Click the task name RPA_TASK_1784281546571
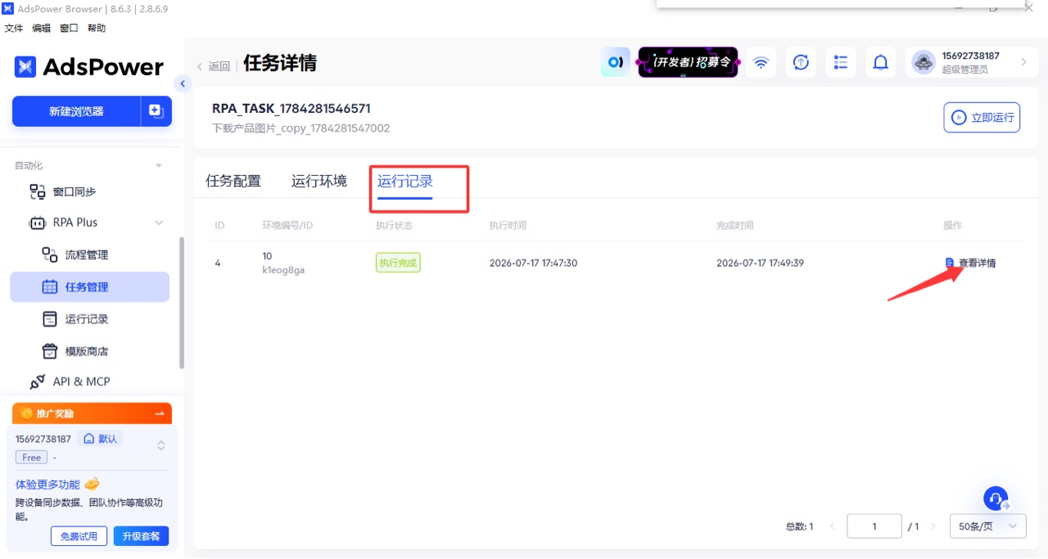Image resolution: width=1048 pixels, height=559 pixels. (291, 109)
